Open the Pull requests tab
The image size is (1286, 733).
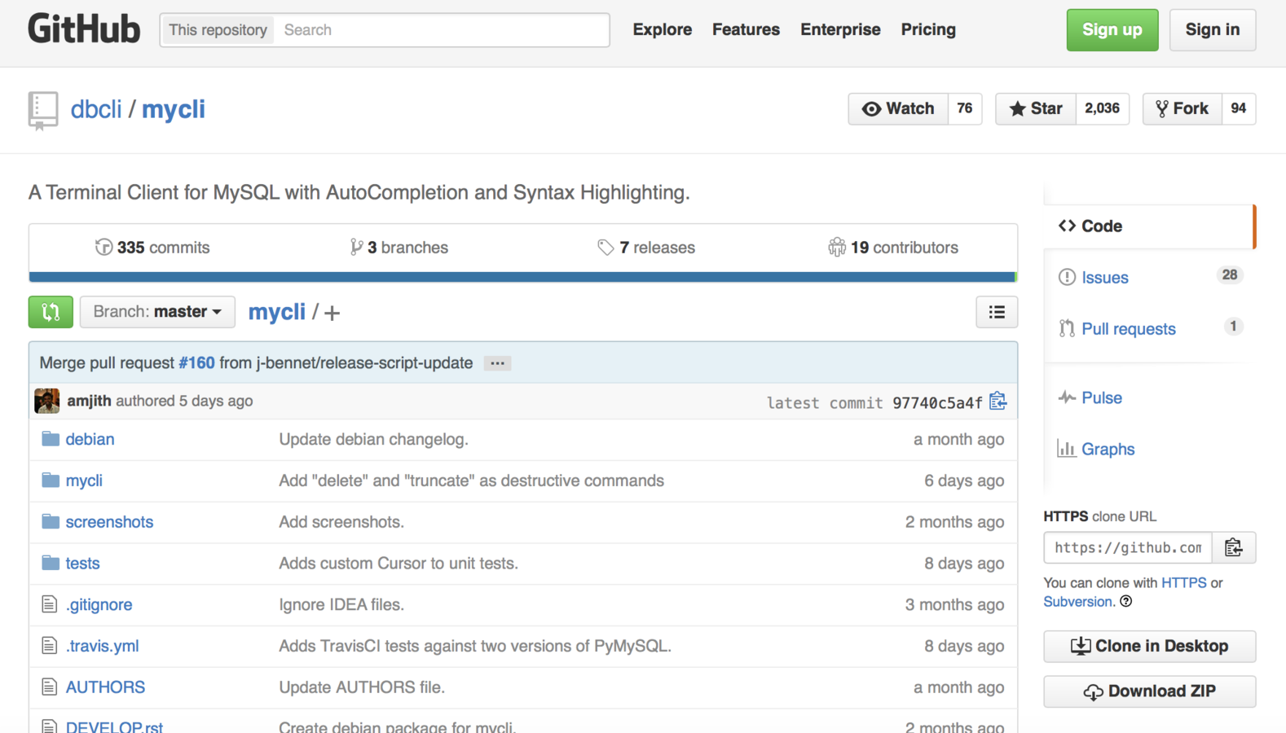[x=1149, y=328]
